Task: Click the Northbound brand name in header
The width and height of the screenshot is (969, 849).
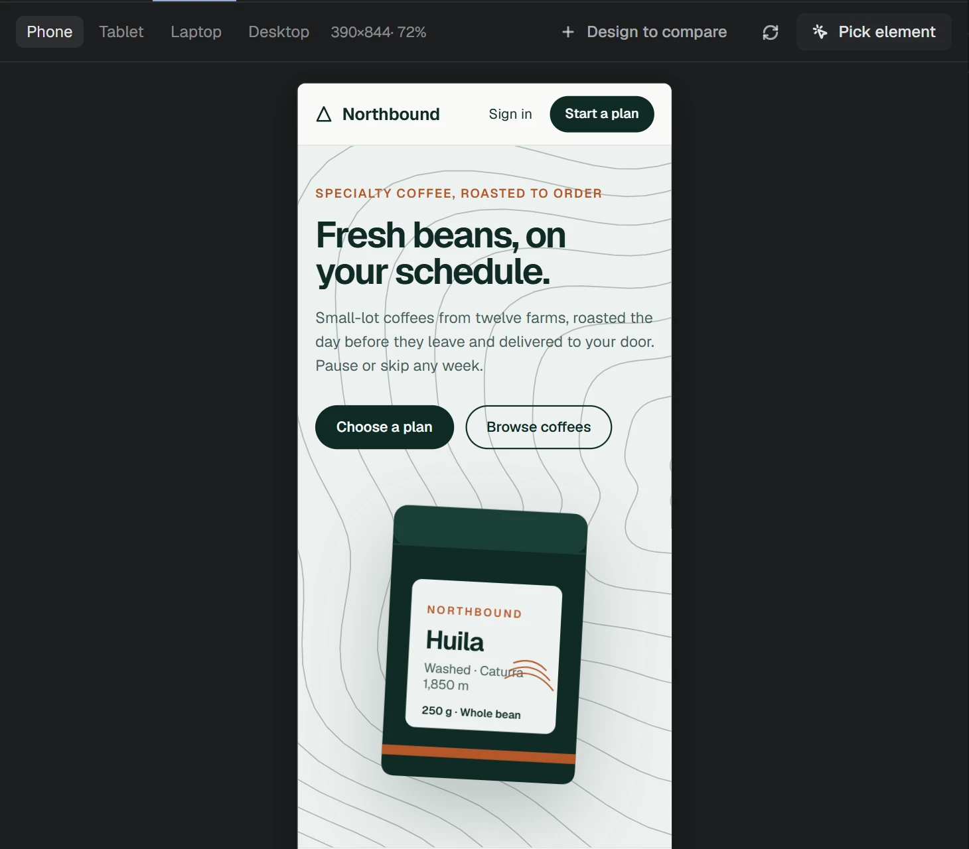Action: click(x=391, y=114)
